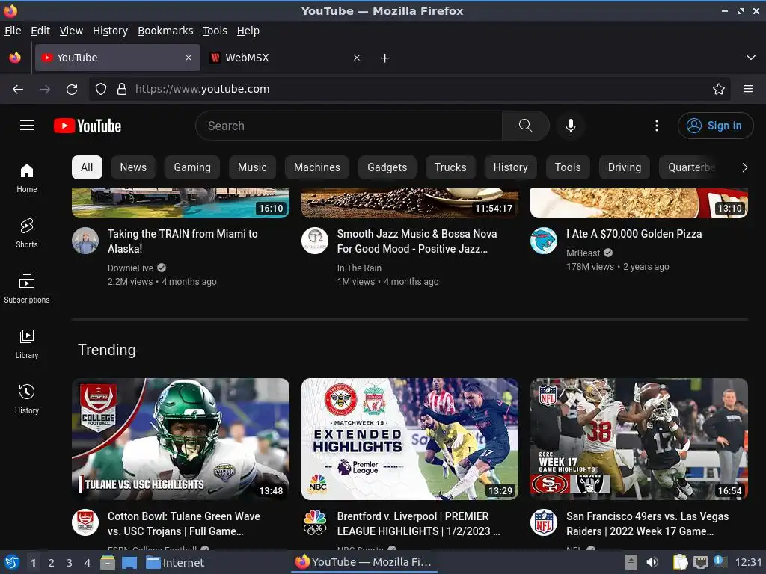This screenshot has height=574, width=766.
Task: Click the browser URL address bar
Action: (x=409, y=90)
